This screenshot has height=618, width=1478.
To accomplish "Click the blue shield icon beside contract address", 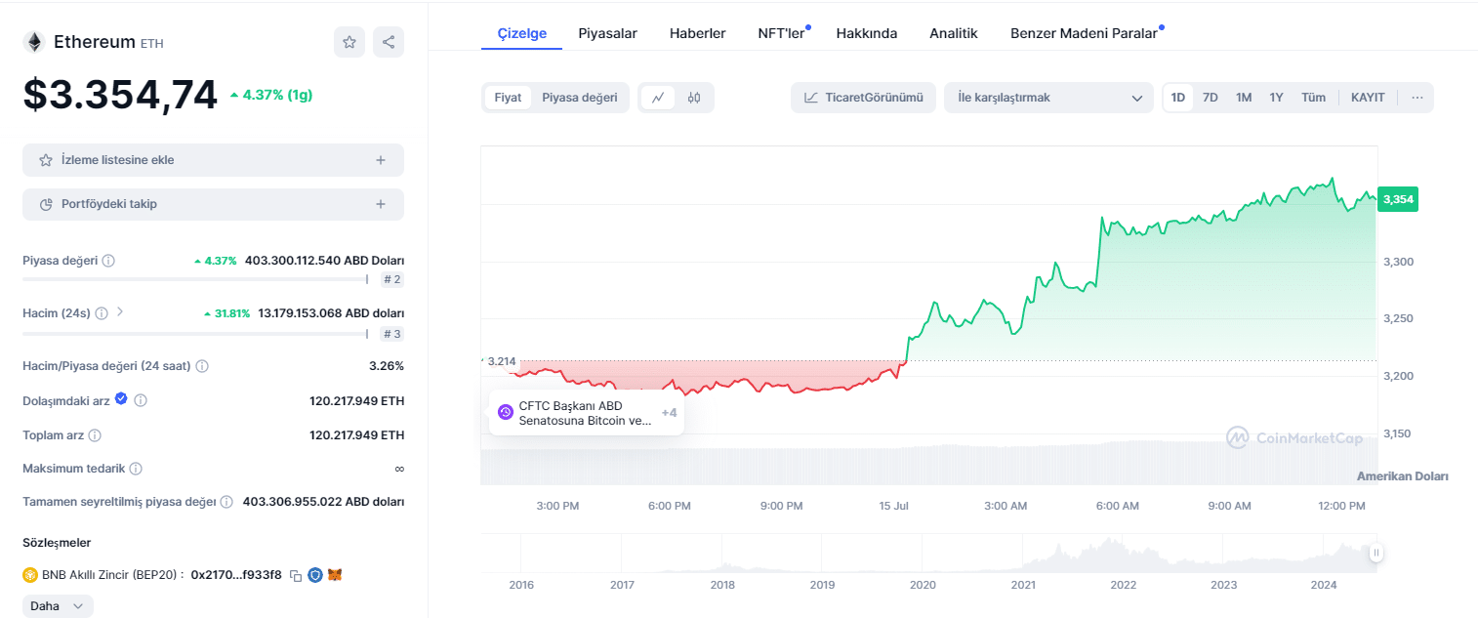I will coord(315,575).
